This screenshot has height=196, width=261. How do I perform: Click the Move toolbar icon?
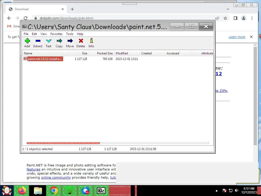pos(70,43)
